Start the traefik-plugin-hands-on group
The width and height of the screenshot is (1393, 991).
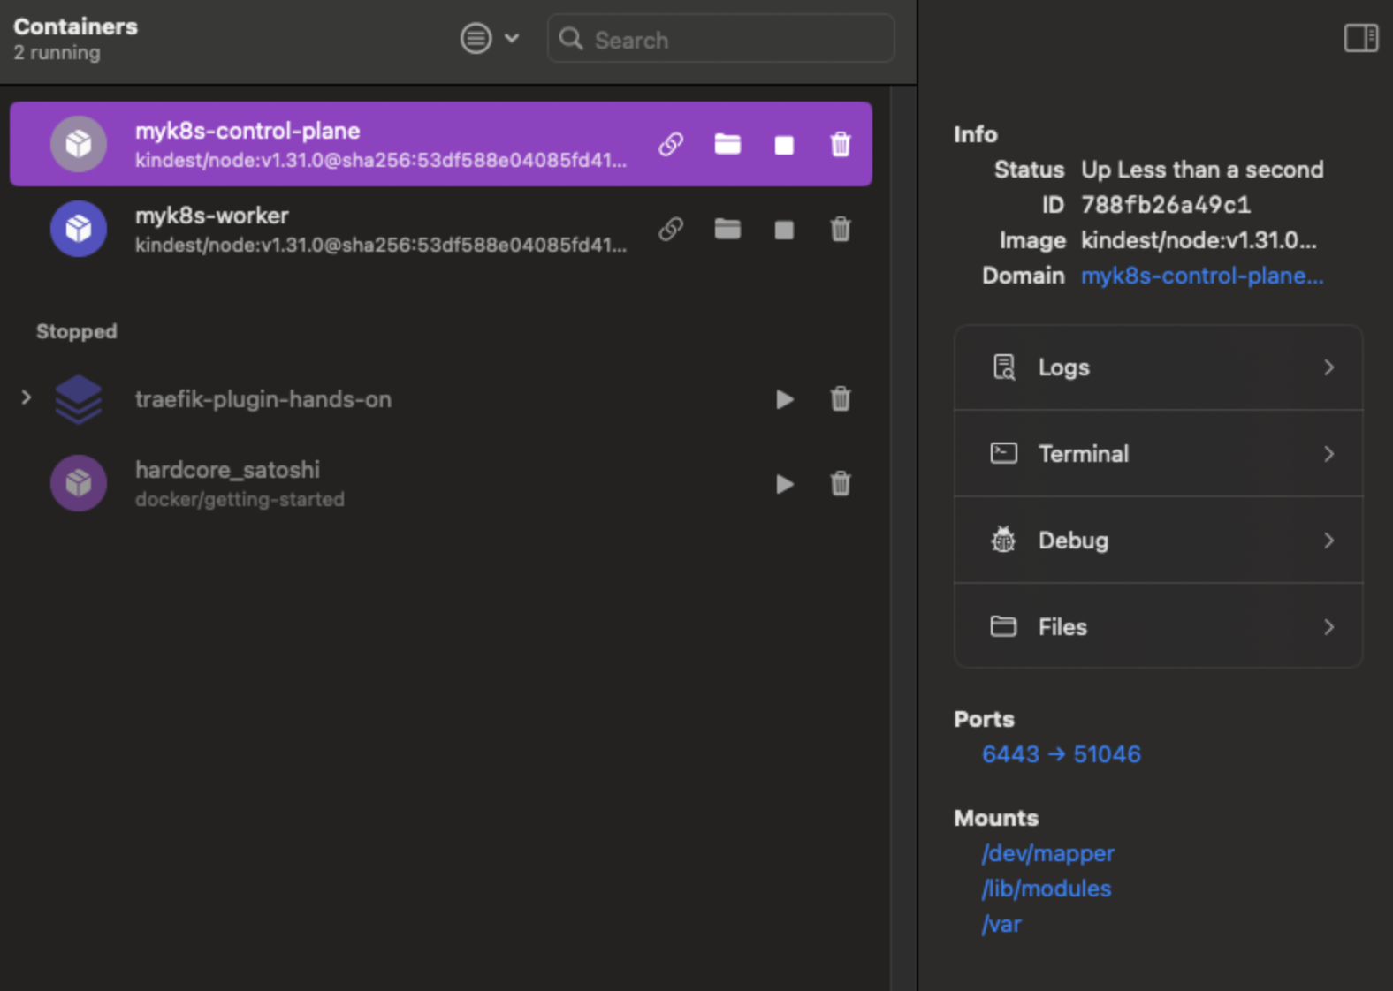(784, 399)
